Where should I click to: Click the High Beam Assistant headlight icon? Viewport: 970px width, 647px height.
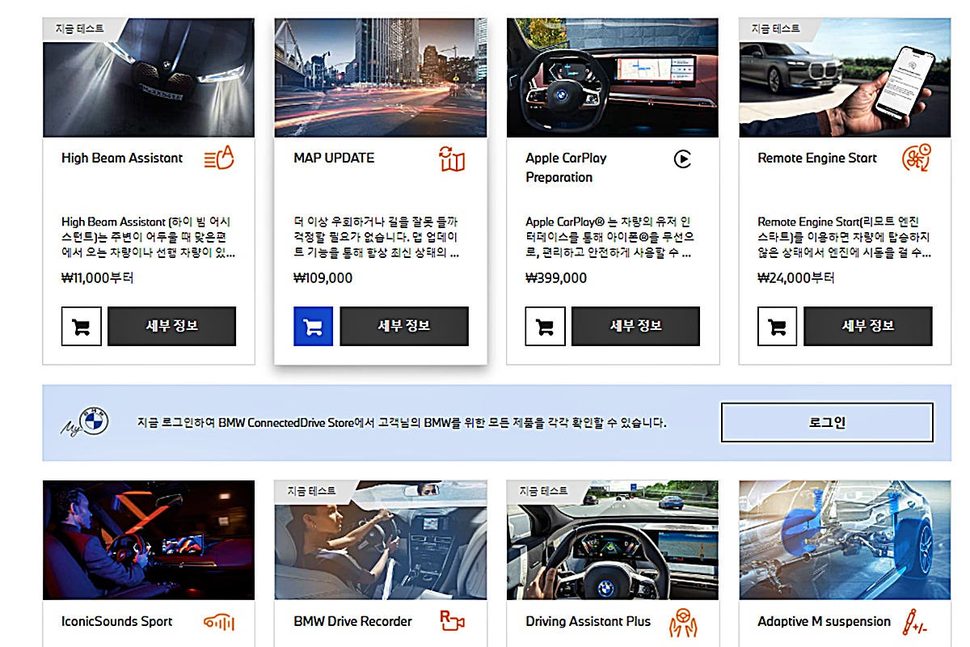click(218, 157)
